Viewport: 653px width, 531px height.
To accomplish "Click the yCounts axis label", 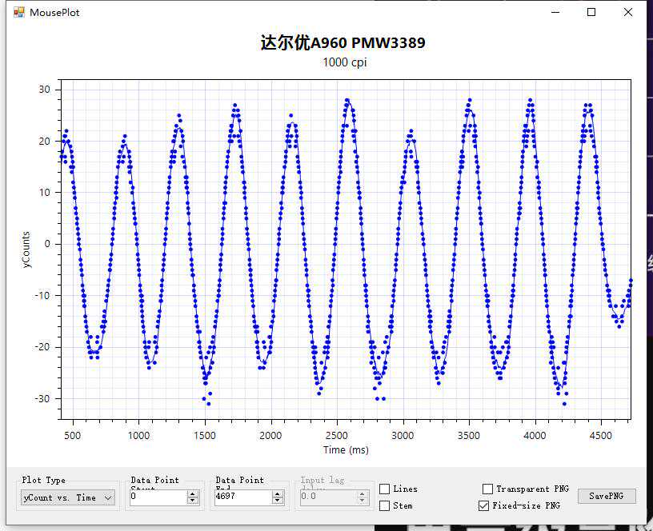I will [x=26, y=250].
